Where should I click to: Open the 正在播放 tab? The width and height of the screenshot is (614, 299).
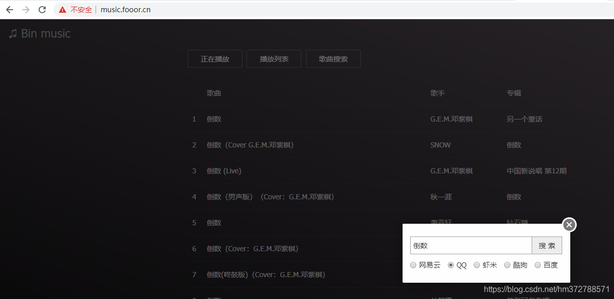tap(215, 59)
